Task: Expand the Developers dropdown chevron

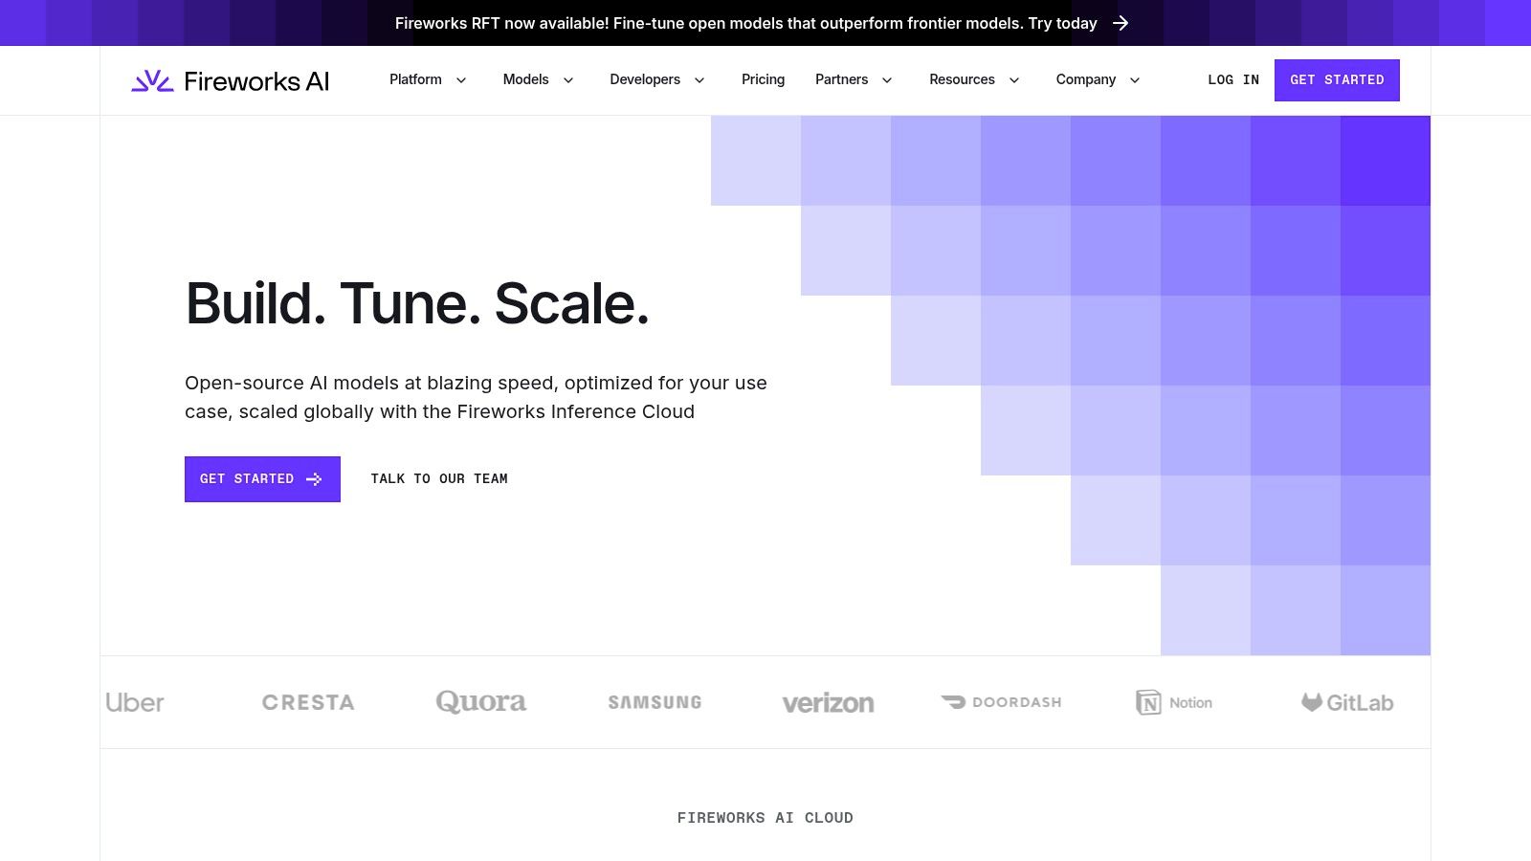Action: click(x=699, y=80)
